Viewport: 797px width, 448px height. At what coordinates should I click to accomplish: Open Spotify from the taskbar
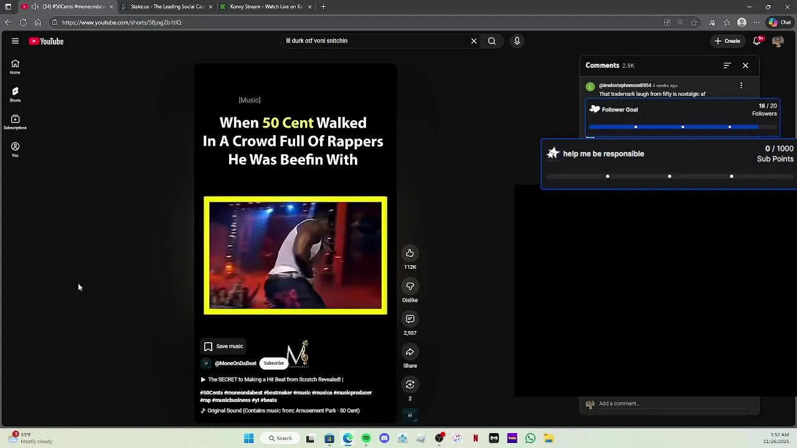point(366,439)
